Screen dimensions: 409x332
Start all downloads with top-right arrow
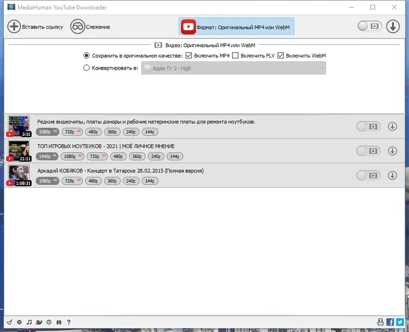(x=393, y=27)
